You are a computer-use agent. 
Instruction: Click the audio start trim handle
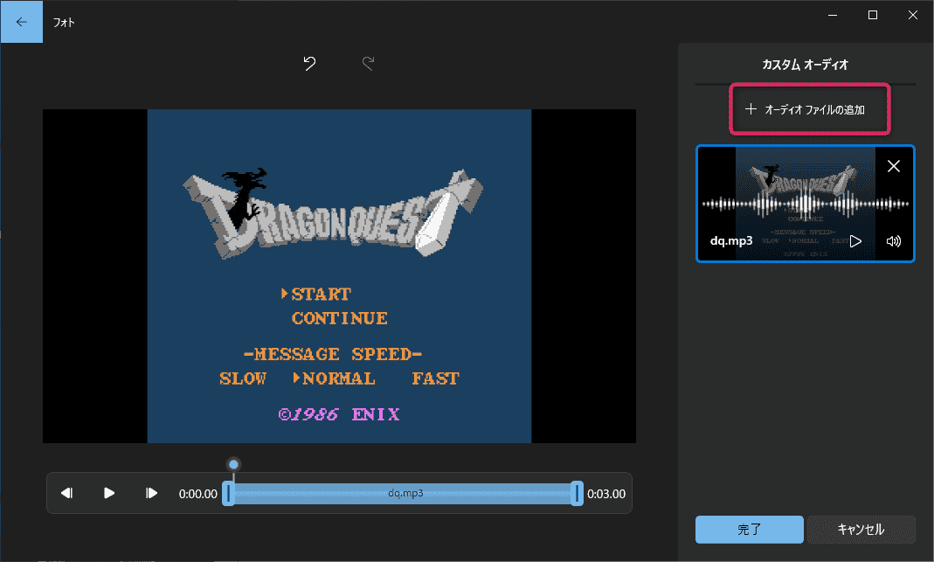(228, 494)
